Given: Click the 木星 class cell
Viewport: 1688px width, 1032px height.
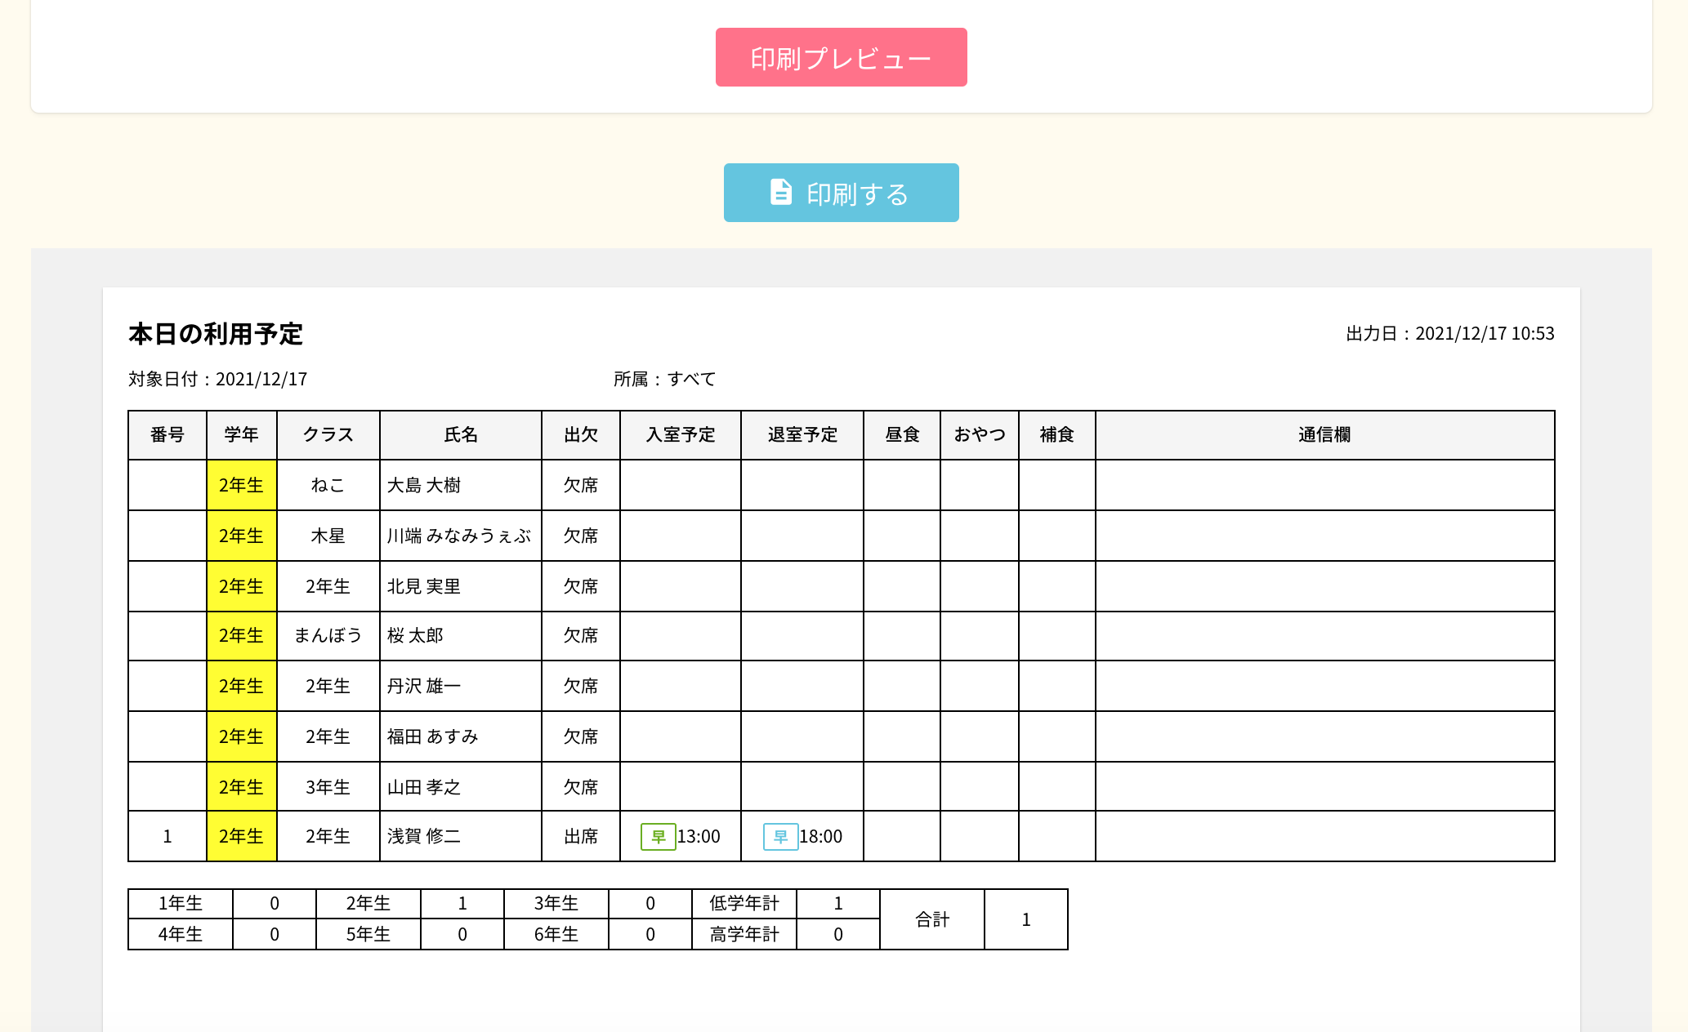Looking at the screenshot, I should 328,536.
